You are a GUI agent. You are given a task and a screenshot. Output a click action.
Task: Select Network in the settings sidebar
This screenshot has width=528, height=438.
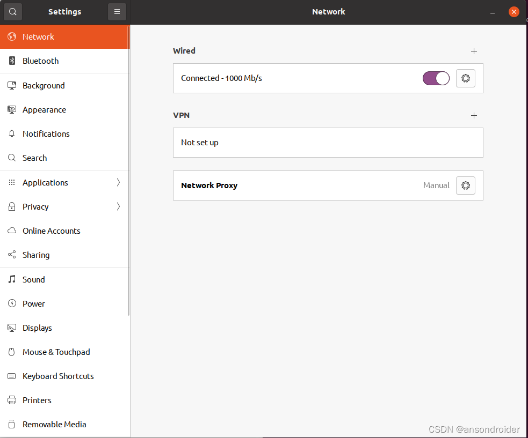(64, 36)
